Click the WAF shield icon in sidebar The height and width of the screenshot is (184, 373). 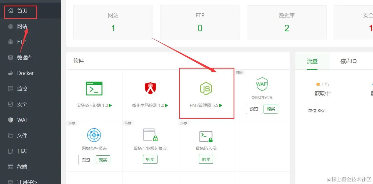tap(11, 120)
